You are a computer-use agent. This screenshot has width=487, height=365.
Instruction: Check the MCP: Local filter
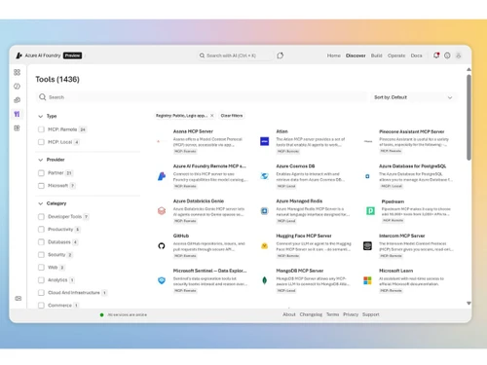[x=41, y=142]
